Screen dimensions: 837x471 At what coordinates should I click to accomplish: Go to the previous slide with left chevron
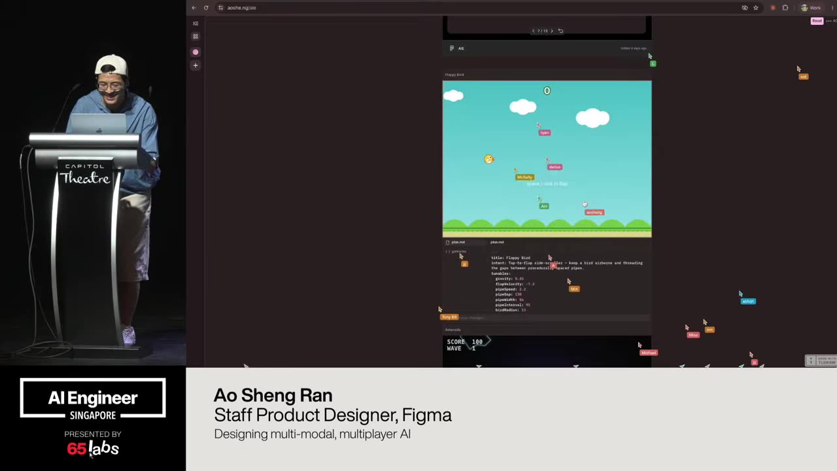[x=533, y=31]
